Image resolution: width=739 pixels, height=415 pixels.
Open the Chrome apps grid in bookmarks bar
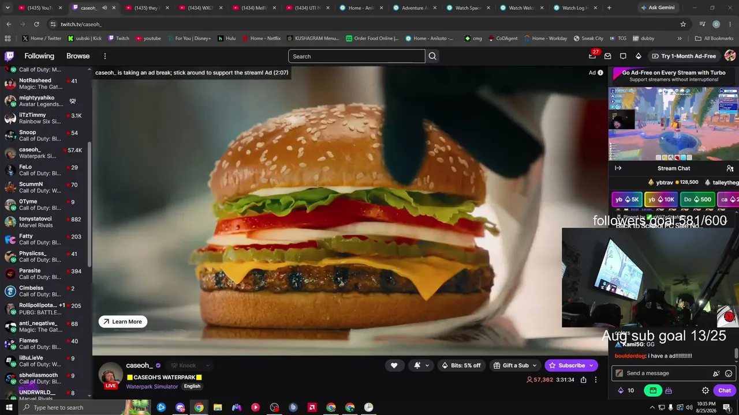[8, 39]
